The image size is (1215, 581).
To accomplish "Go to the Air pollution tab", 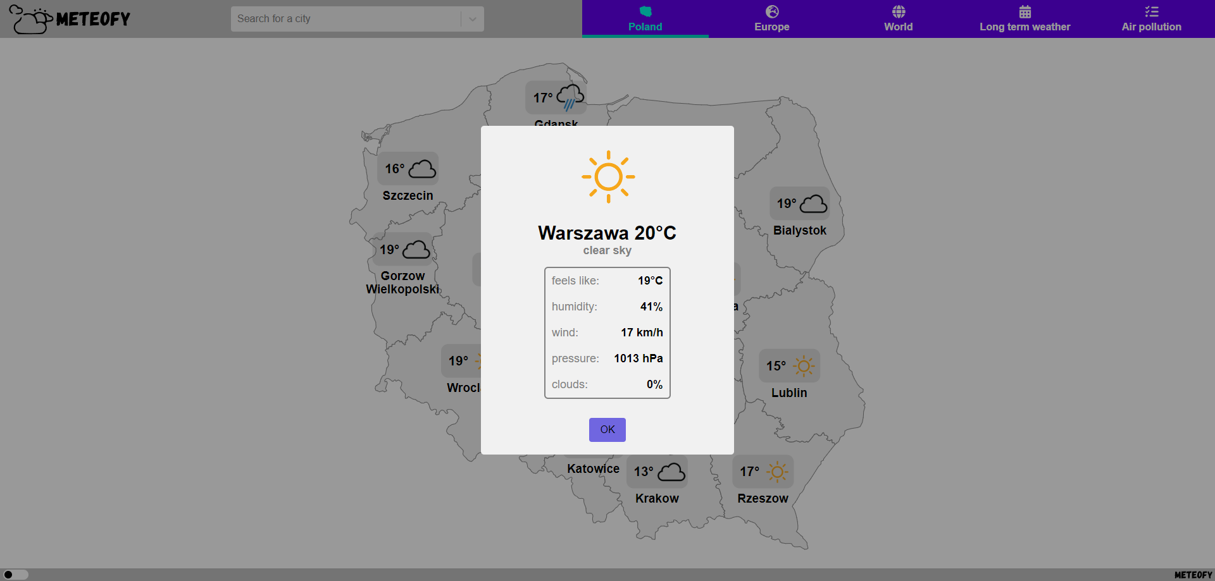I will point(1151,19).
